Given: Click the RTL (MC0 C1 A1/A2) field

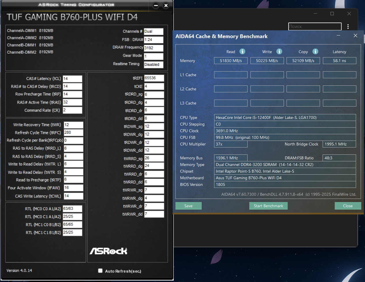Looking at the screenshot, I should pyautogui.click(x=72, y=216).
